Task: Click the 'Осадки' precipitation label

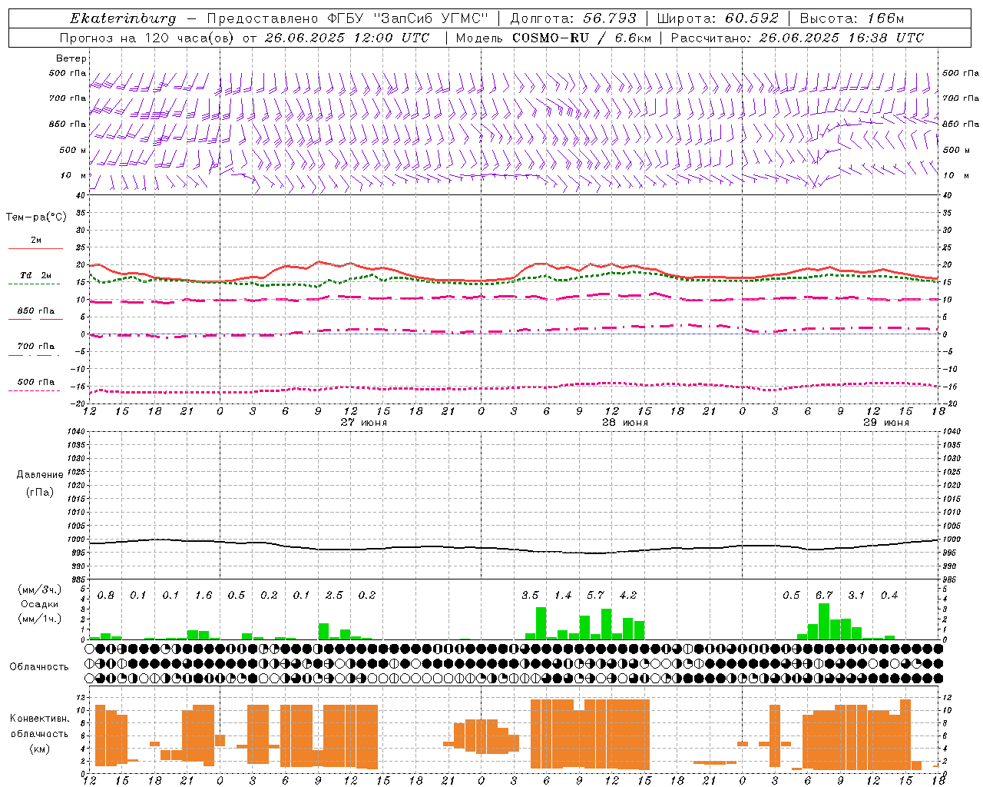Action: 39,604
